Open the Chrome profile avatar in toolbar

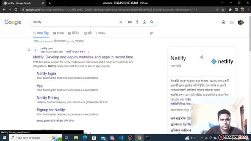coord(242,9)
